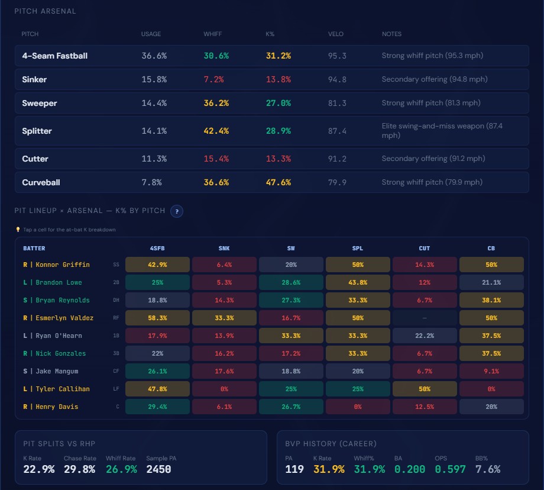This screenshot has width=544, height=490.
Task: Click batter name Jake Mangum
Action: (57, 371)
